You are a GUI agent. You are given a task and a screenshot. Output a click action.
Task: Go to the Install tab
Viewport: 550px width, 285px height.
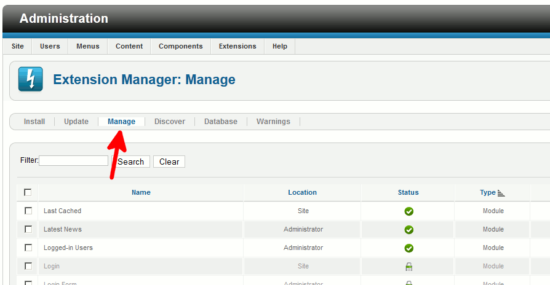pos(34,122)
